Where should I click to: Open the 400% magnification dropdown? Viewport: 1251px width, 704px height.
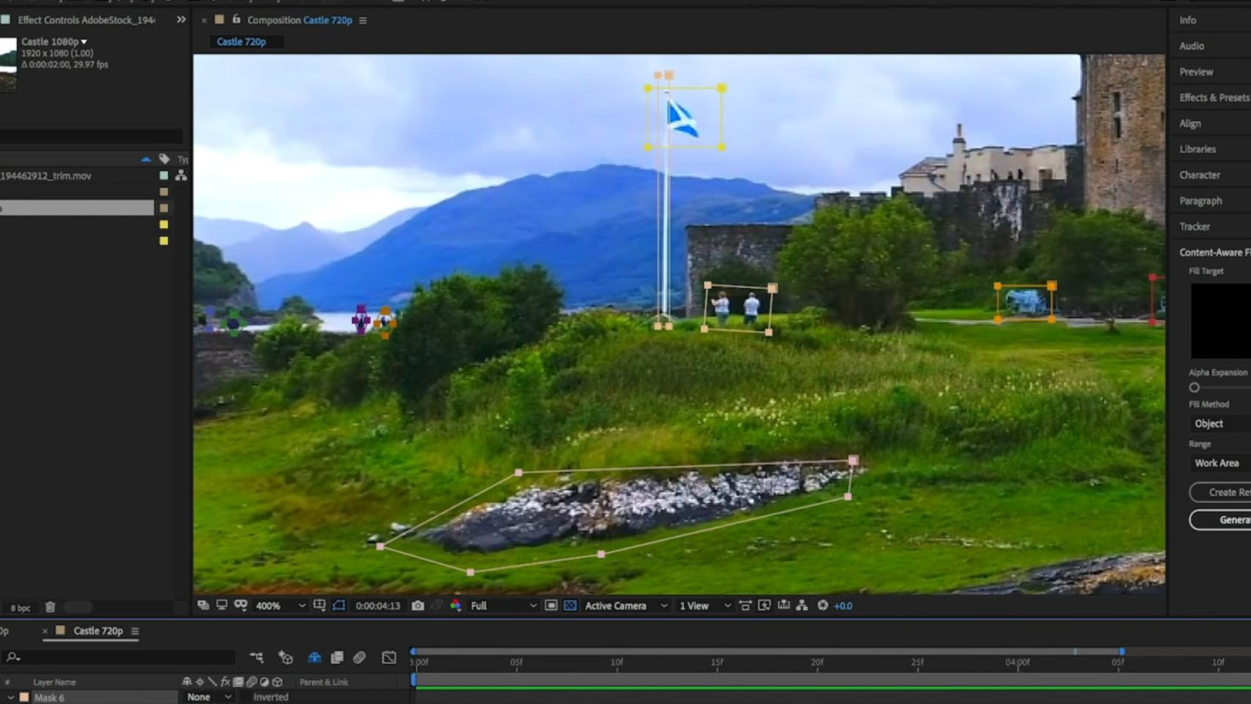click(280, 606)
